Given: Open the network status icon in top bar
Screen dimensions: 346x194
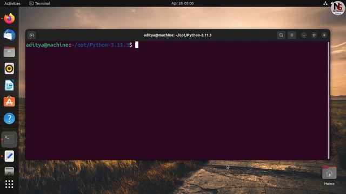Looking at the screenshot, I should point(325,3).
